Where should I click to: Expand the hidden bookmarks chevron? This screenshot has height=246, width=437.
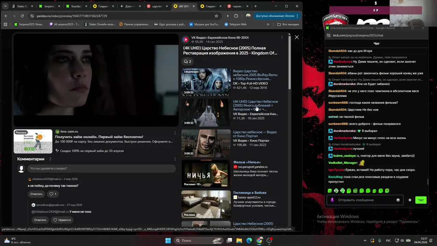click(268, 24)
